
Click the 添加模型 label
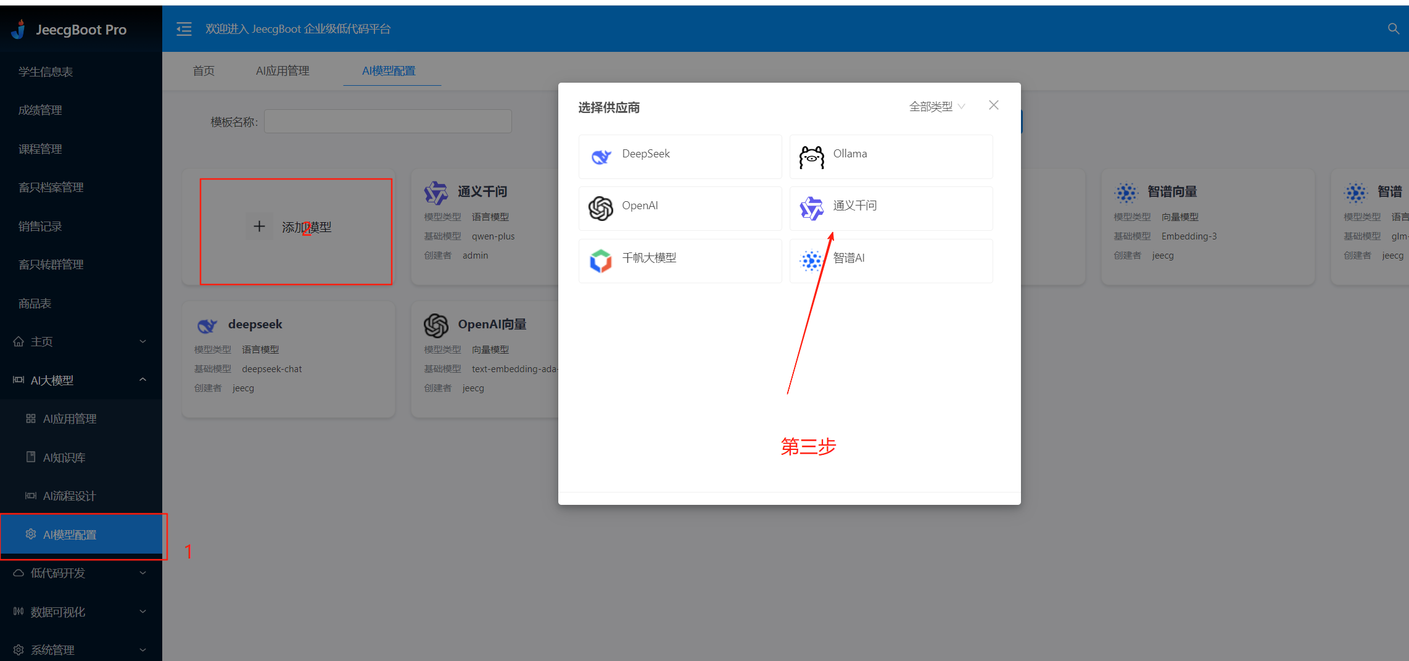click(x=307, y=227)
